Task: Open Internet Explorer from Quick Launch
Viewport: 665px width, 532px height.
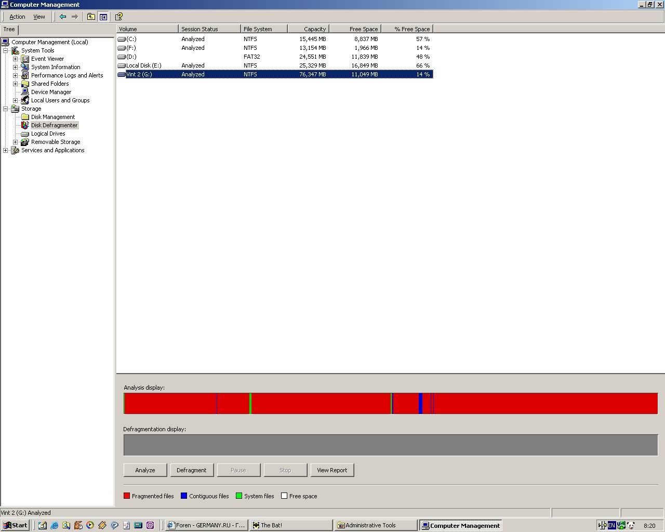Action: pos(54,525)
